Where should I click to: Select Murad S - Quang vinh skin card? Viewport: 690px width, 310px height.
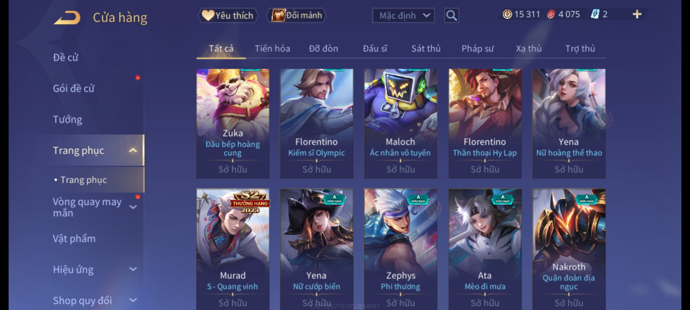[233, 249]
